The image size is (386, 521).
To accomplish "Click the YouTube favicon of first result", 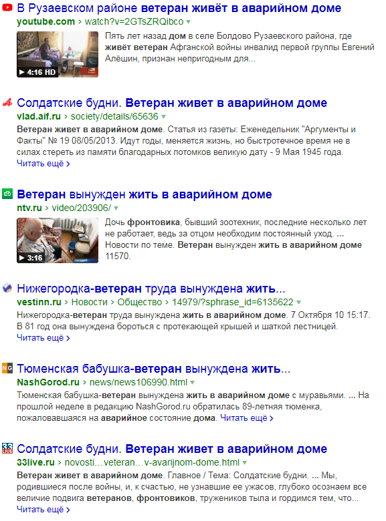I will 7,7.
